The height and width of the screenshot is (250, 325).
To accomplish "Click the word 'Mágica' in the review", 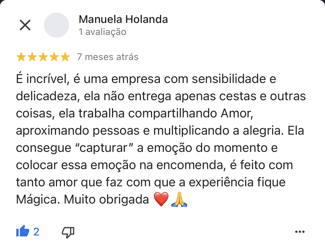I will coord(36,200).
